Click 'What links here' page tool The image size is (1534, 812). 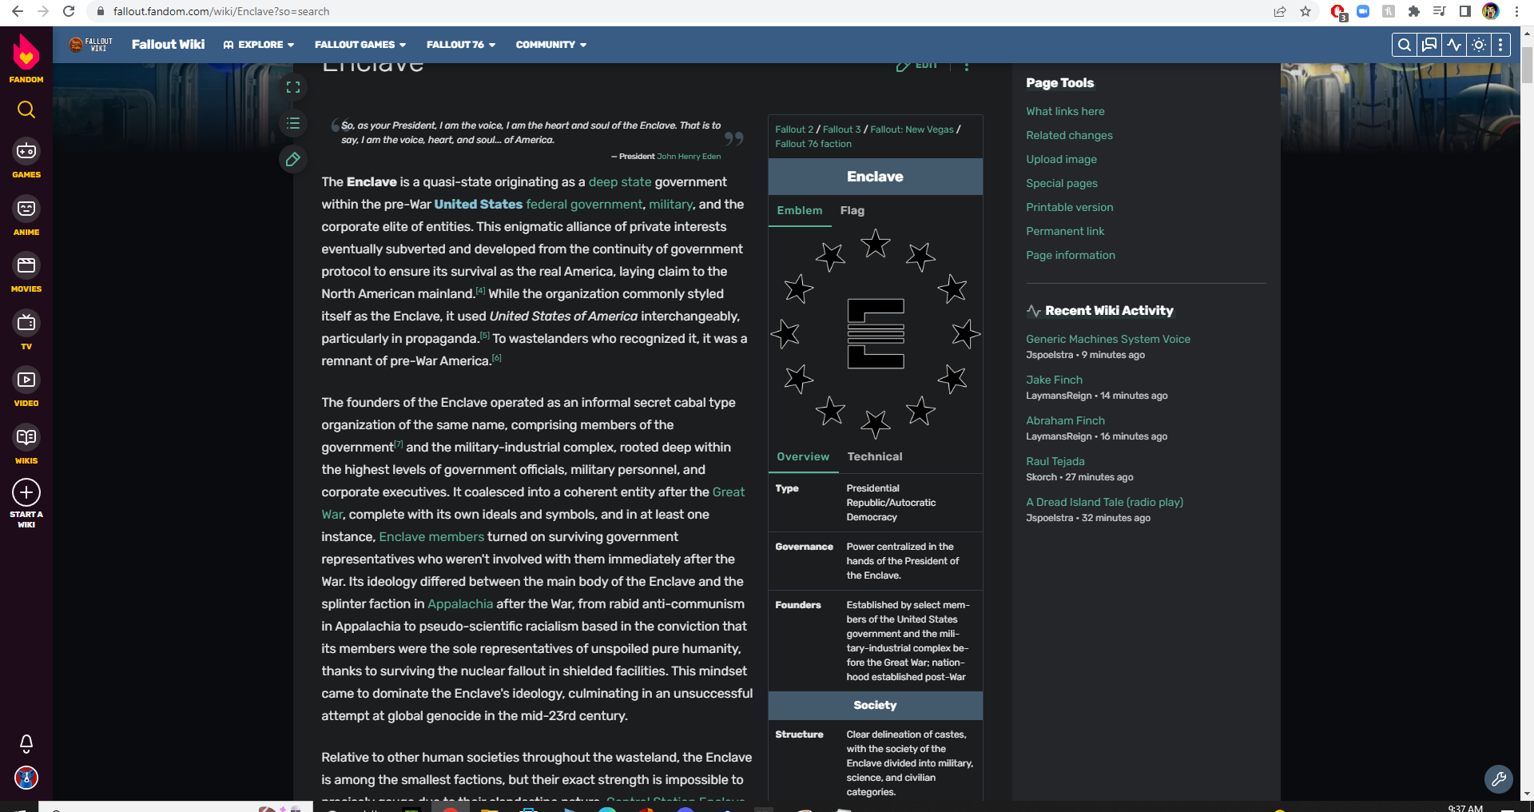coord(1065,111)
